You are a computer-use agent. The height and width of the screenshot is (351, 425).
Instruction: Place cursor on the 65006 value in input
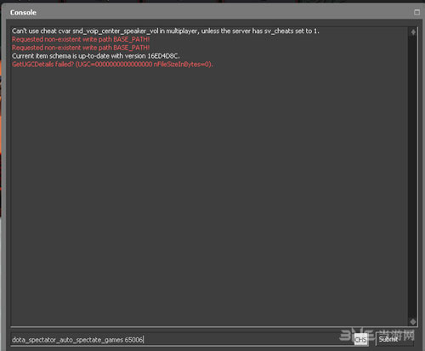coord(133,339)
